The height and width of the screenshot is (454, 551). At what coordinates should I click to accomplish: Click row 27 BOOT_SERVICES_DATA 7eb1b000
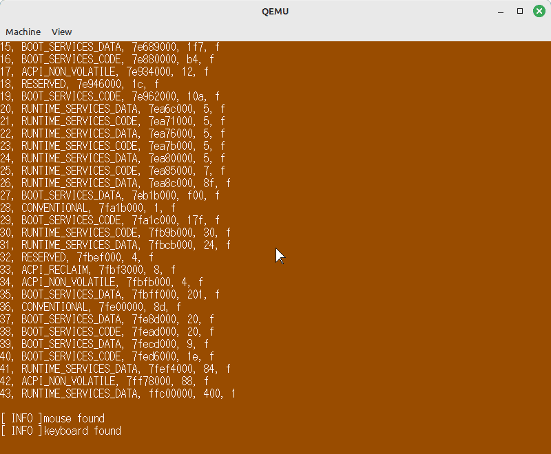pyautogui.click(x=110, y=196)
